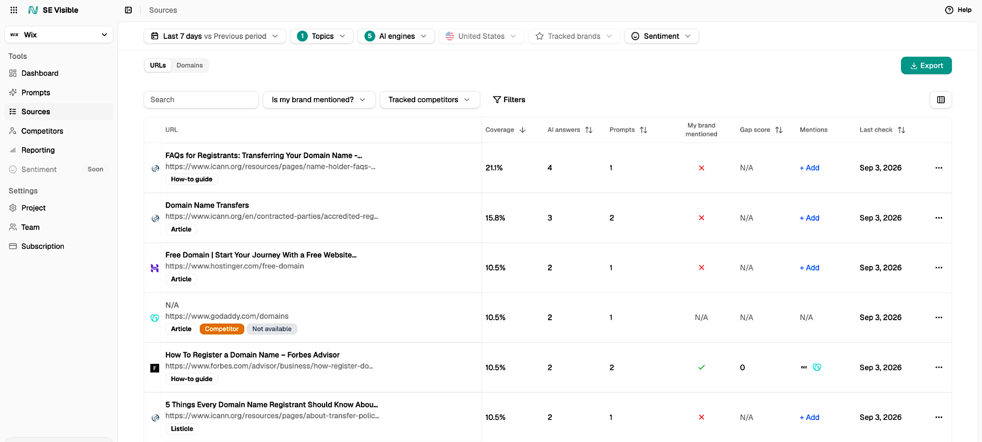Go to Competitors page
Image resolution: width=982 pixels, height=442 pixels.
point(59,131)
